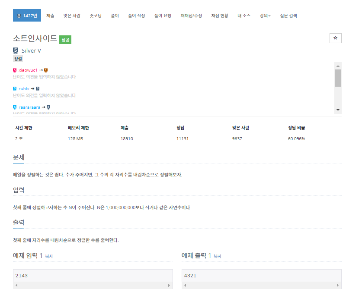The width and height of the screenshot is (362, 295).
Task: Click the silver badge after rubix arrow
Action: tap(38, 88)
